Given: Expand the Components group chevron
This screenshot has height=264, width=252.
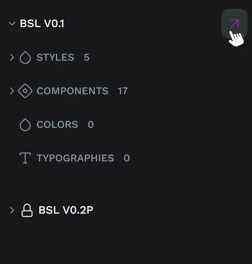Looking at the screenshot, I should tap(12, 91).
